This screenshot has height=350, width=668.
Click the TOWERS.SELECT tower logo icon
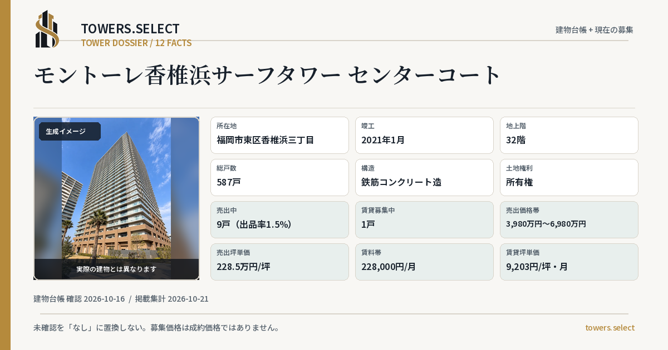(x=47, y=29)
